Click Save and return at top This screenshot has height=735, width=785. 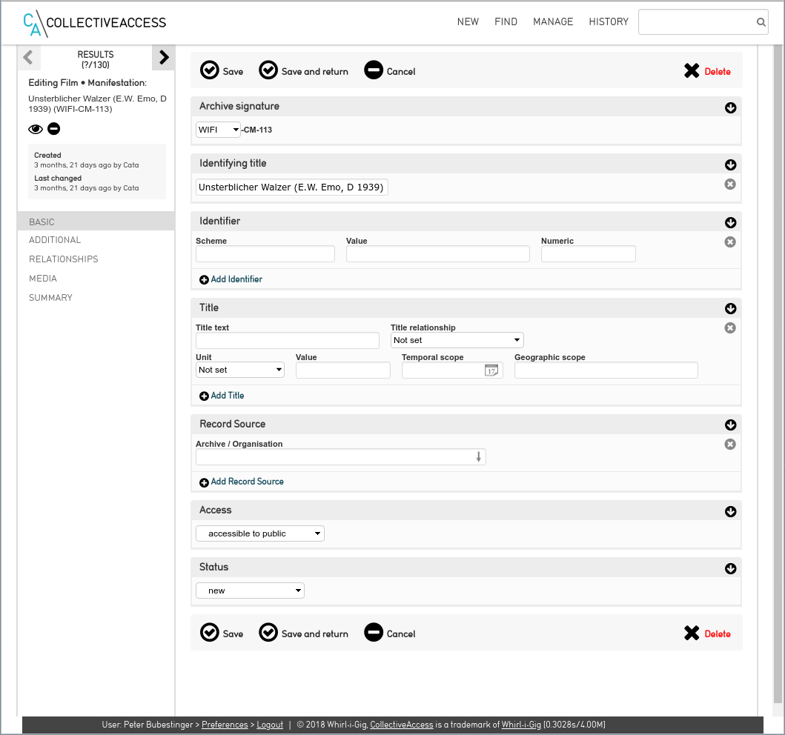click(304, 71)
